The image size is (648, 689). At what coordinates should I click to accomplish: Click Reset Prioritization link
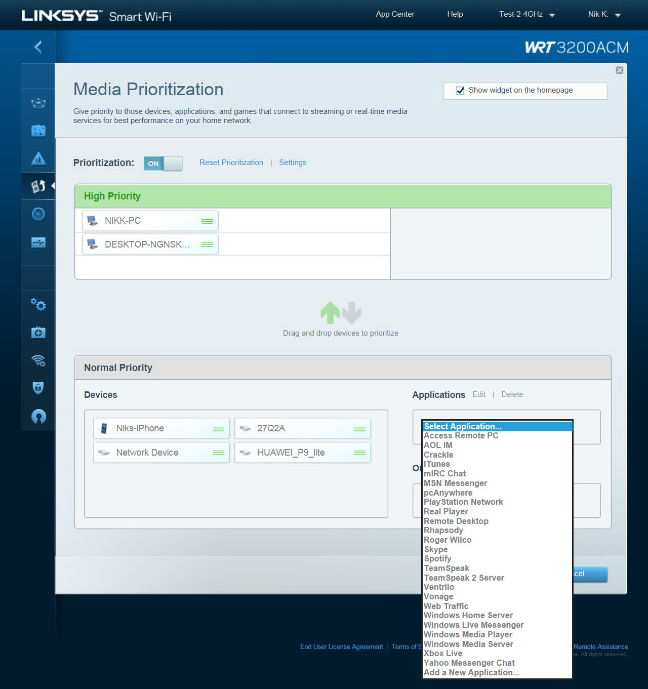pos(231,163)
